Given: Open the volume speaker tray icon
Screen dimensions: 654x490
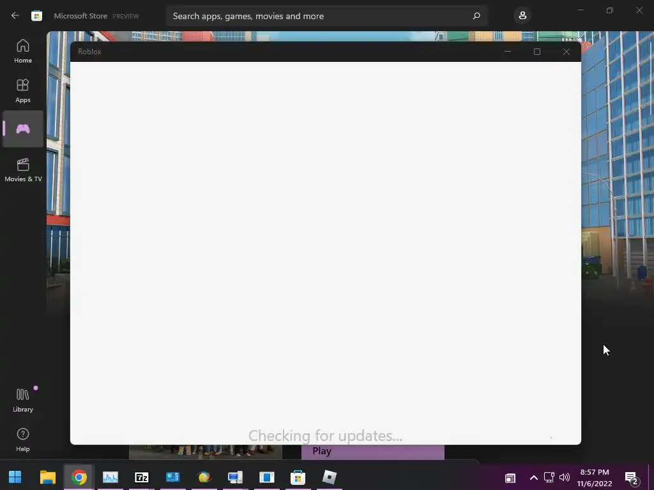Looking at the screenshot, I should pyautogui.click(x=565, y=477).
